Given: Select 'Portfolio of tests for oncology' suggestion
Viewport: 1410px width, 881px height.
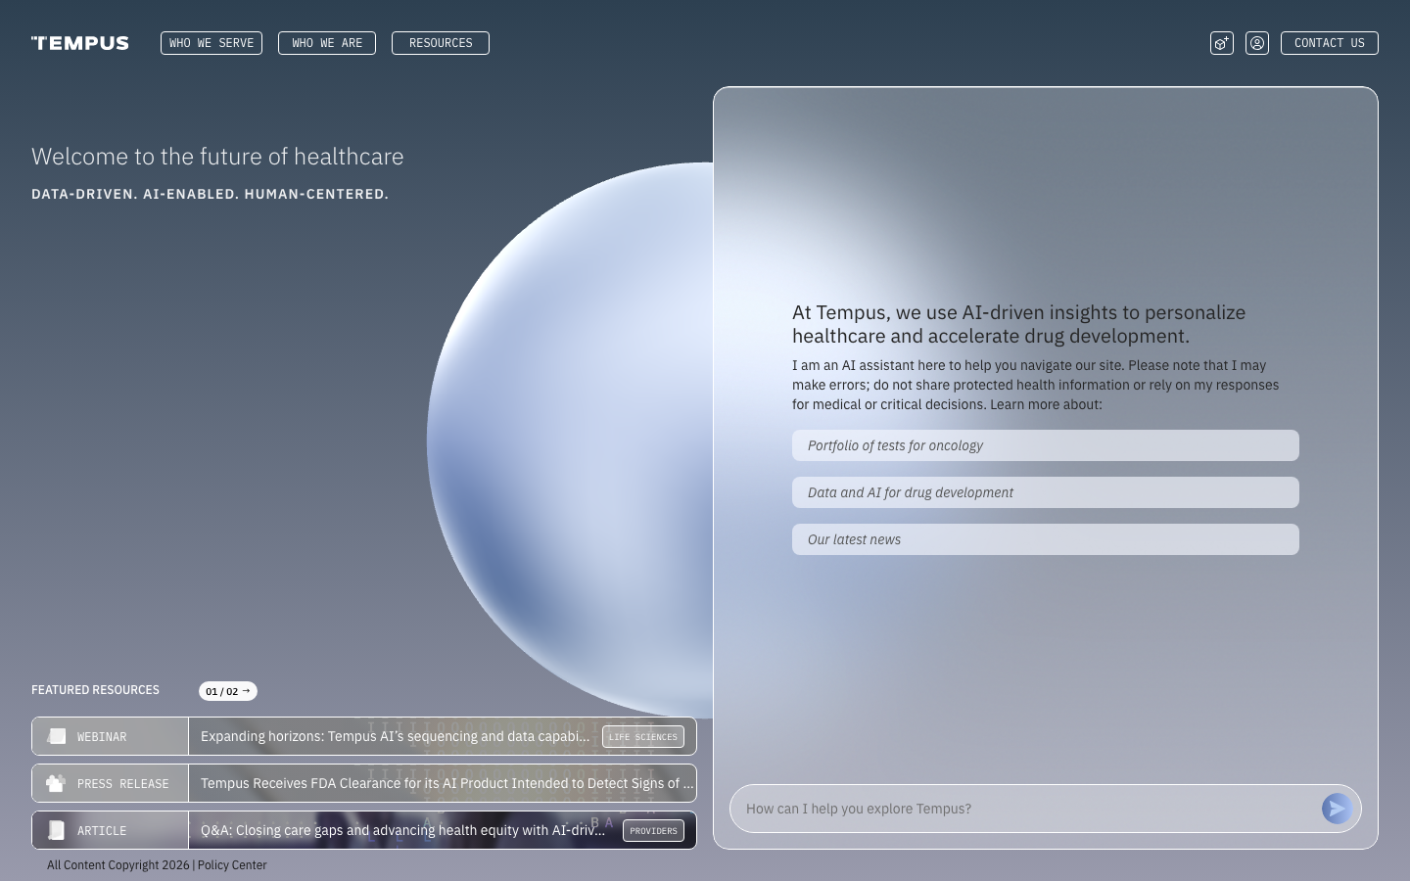Looking at the screenshot, I should click(1046, 445).
